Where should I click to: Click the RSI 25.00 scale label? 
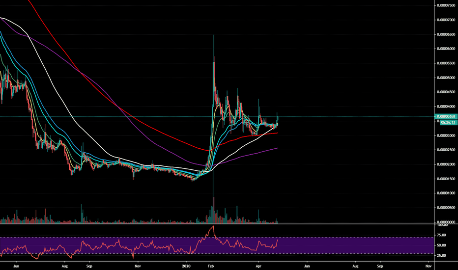pos(441,255)
